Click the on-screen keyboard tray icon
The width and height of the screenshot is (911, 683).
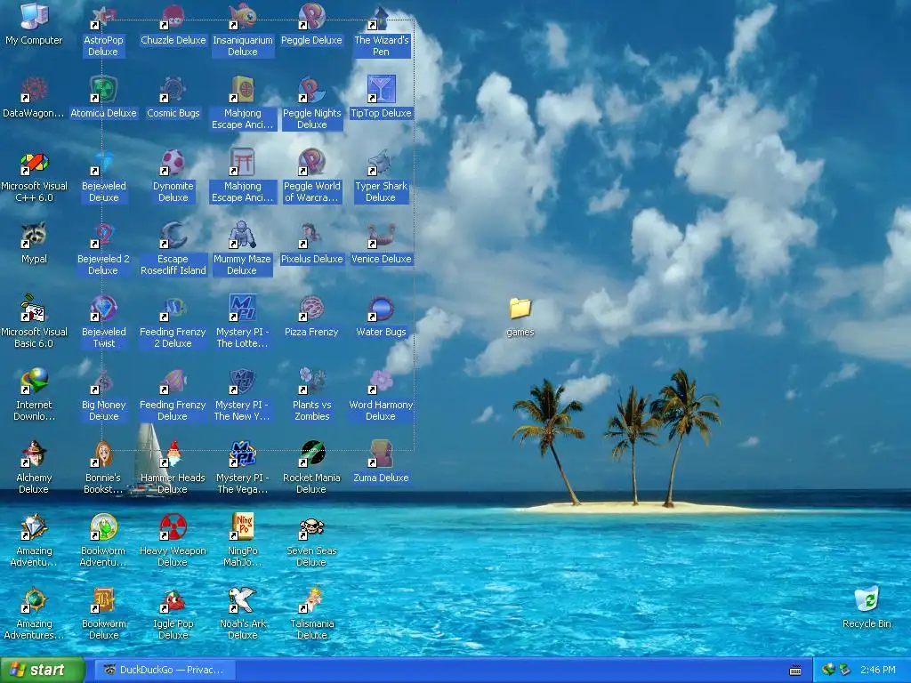coord(795,671)
